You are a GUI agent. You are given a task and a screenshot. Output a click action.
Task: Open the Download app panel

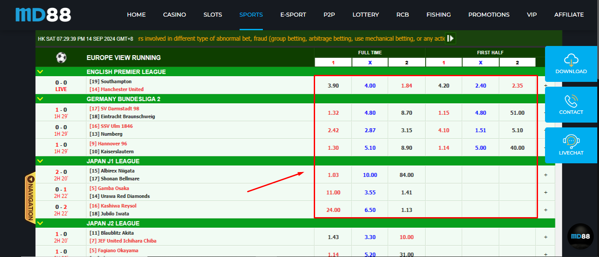tap(571, 65)
